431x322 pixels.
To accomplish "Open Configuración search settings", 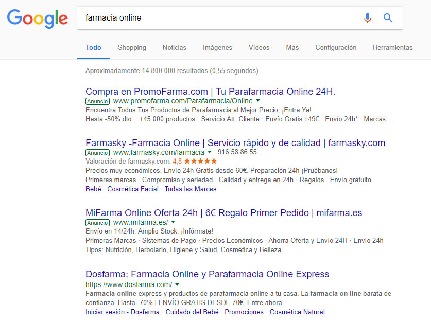I will (x=336, y=47).
